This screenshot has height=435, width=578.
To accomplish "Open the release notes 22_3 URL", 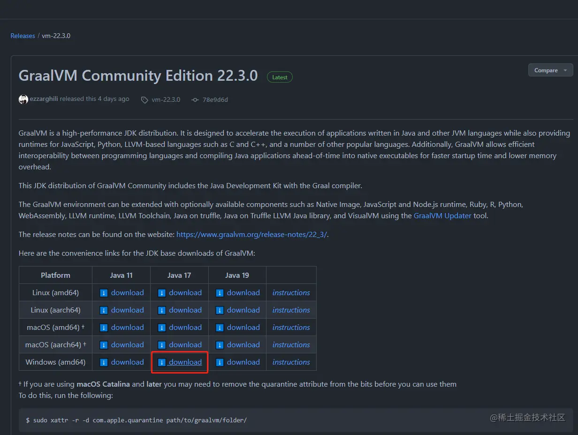I will pyautogui.click(x=251, y=235).
